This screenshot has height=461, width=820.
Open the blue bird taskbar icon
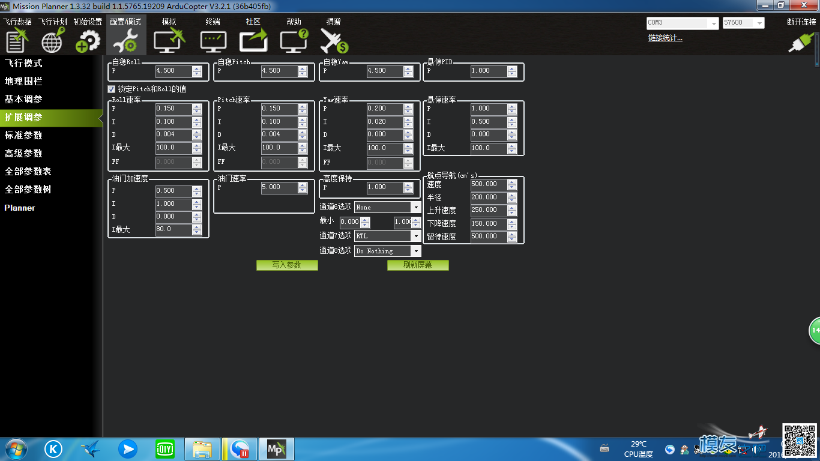point(91,449)
